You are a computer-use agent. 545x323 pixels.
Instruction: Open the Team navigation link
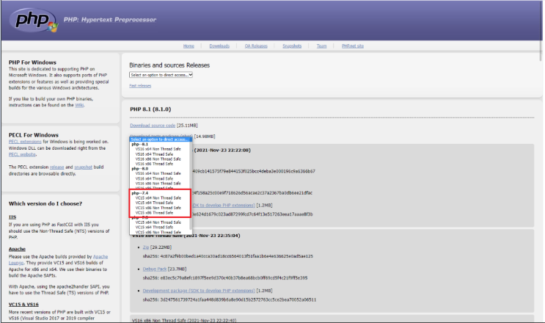(x=321, y=46)
